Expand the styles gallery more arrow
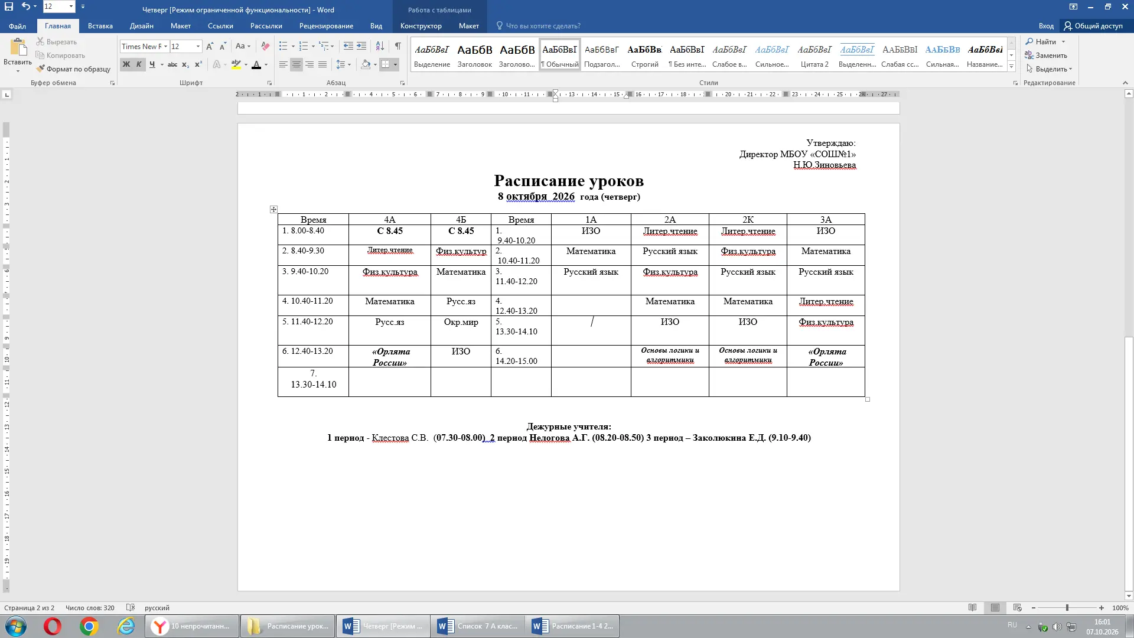 1012,67
